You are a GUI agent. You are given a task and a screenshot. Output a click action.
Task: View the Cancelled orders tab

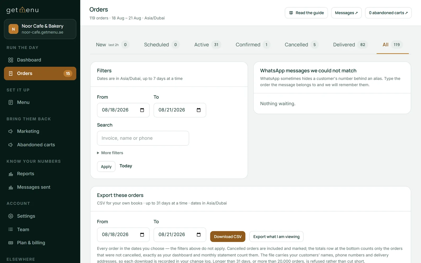(x=301, y=45)
